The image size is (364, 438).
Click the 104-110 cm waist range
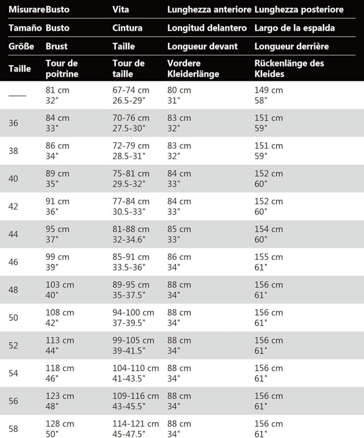pos(136,368)
